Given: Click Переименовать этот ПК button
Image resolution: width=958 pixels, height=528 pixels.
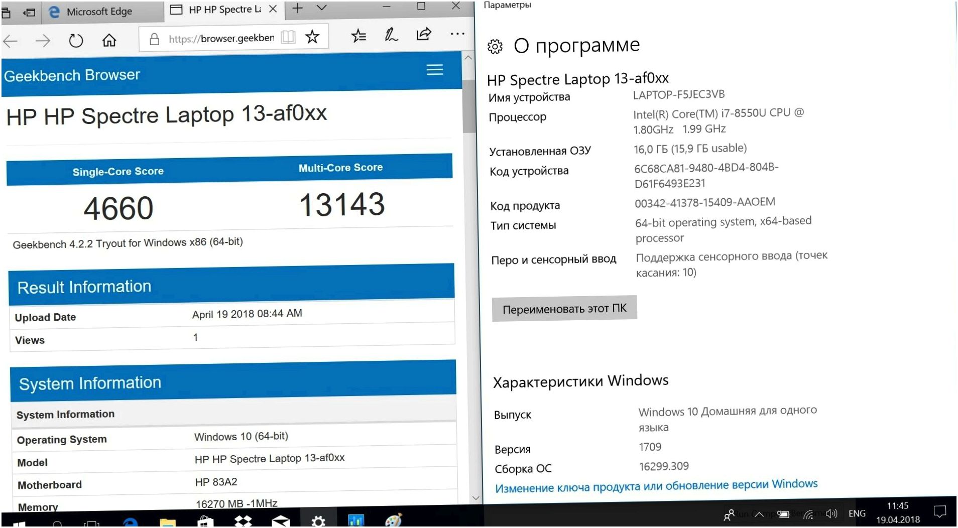Looking at the screenshot, I should point(564,308).
